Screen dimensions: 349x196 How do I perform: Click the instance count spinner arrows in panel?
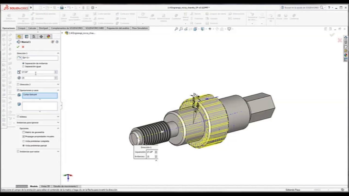point(56,78)
